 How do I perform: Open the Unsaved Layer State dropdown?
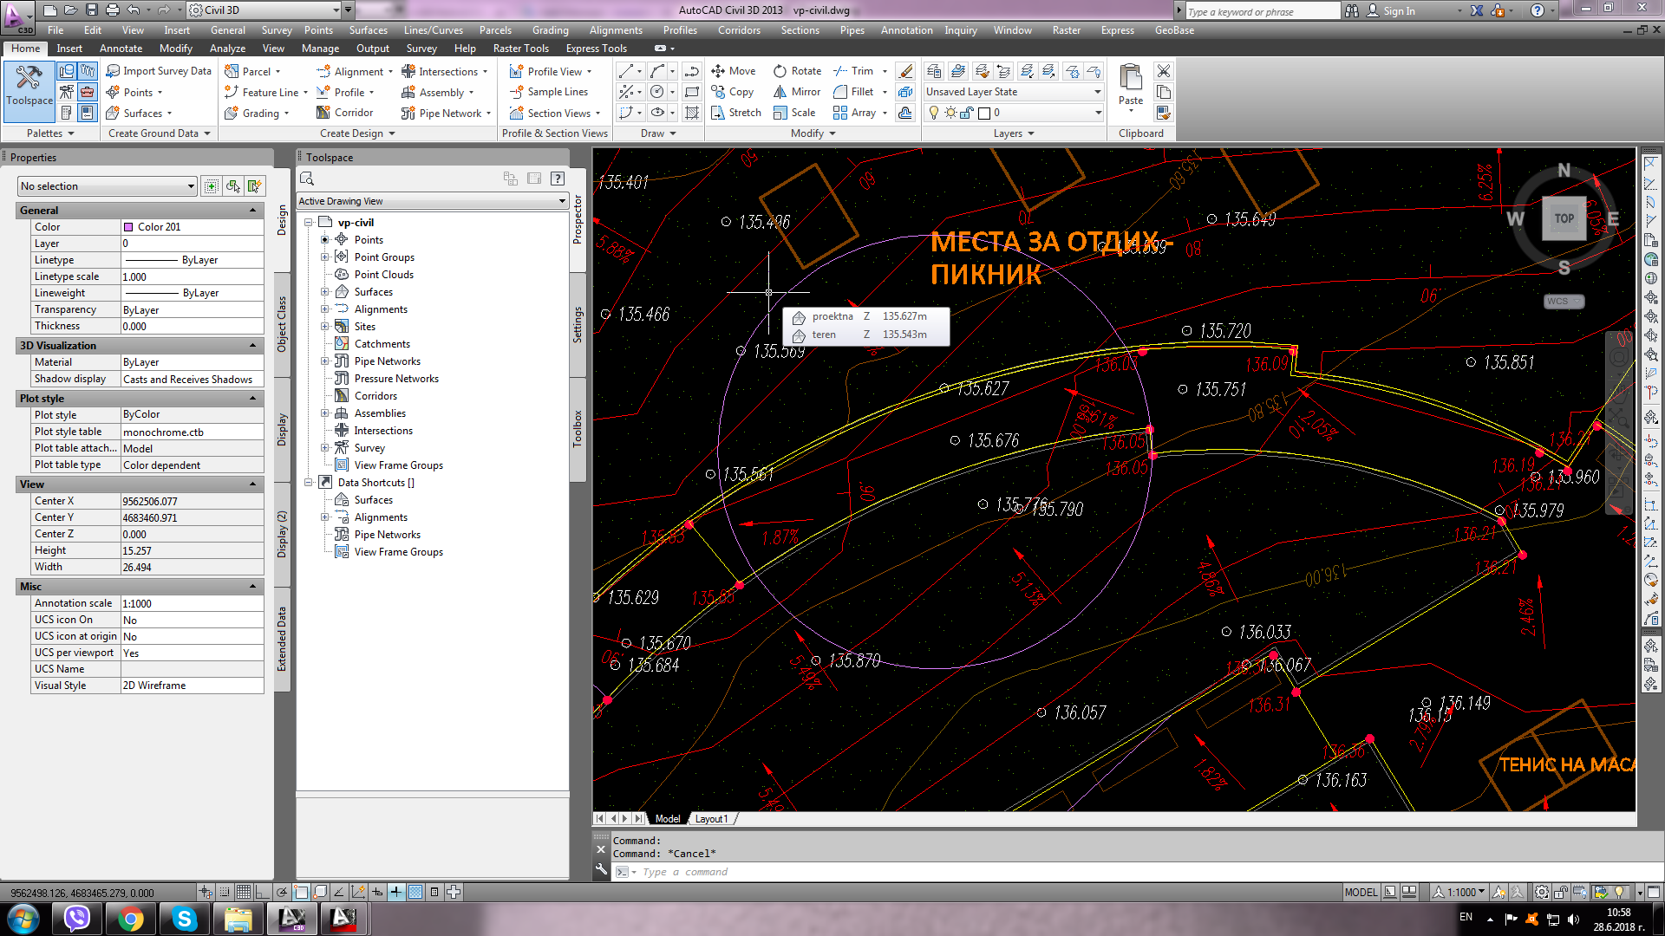click(1014, 92)
